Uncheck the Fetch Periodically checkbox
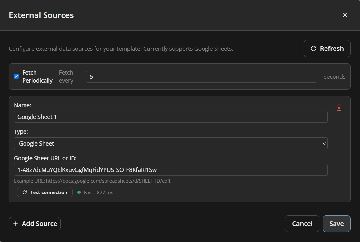Viewport: 360px width, 242px height. [16, 76]
